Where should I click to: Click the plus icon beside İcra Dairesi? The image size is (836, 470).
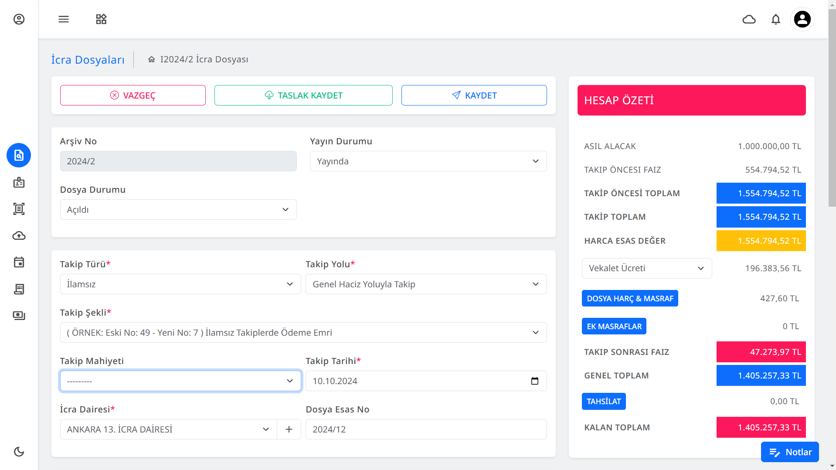click(x=289, y=429)
